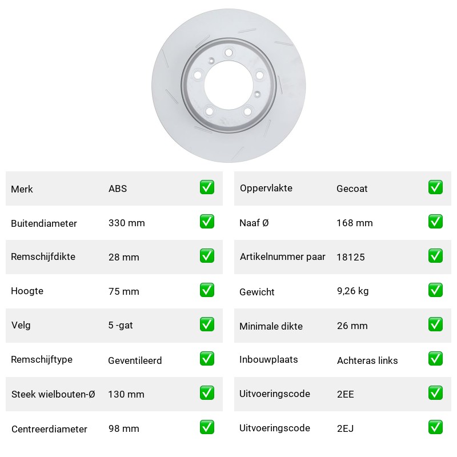
Task: Select the green check icon for Remschijfdikte
Action: pyautogui.click(x=207, y=255)
